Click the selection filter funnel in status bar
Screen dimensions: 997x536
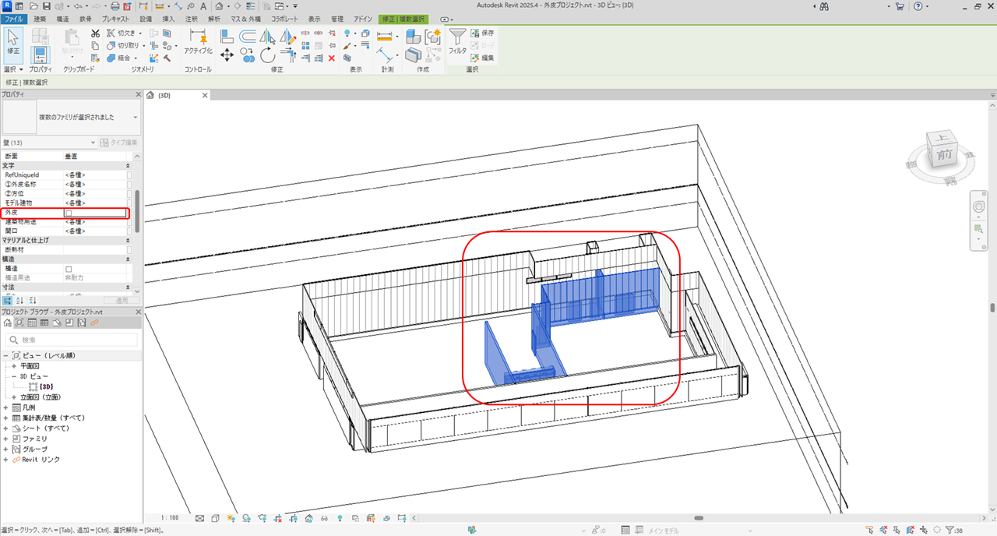pyautogui.click(x=950, y=531)
